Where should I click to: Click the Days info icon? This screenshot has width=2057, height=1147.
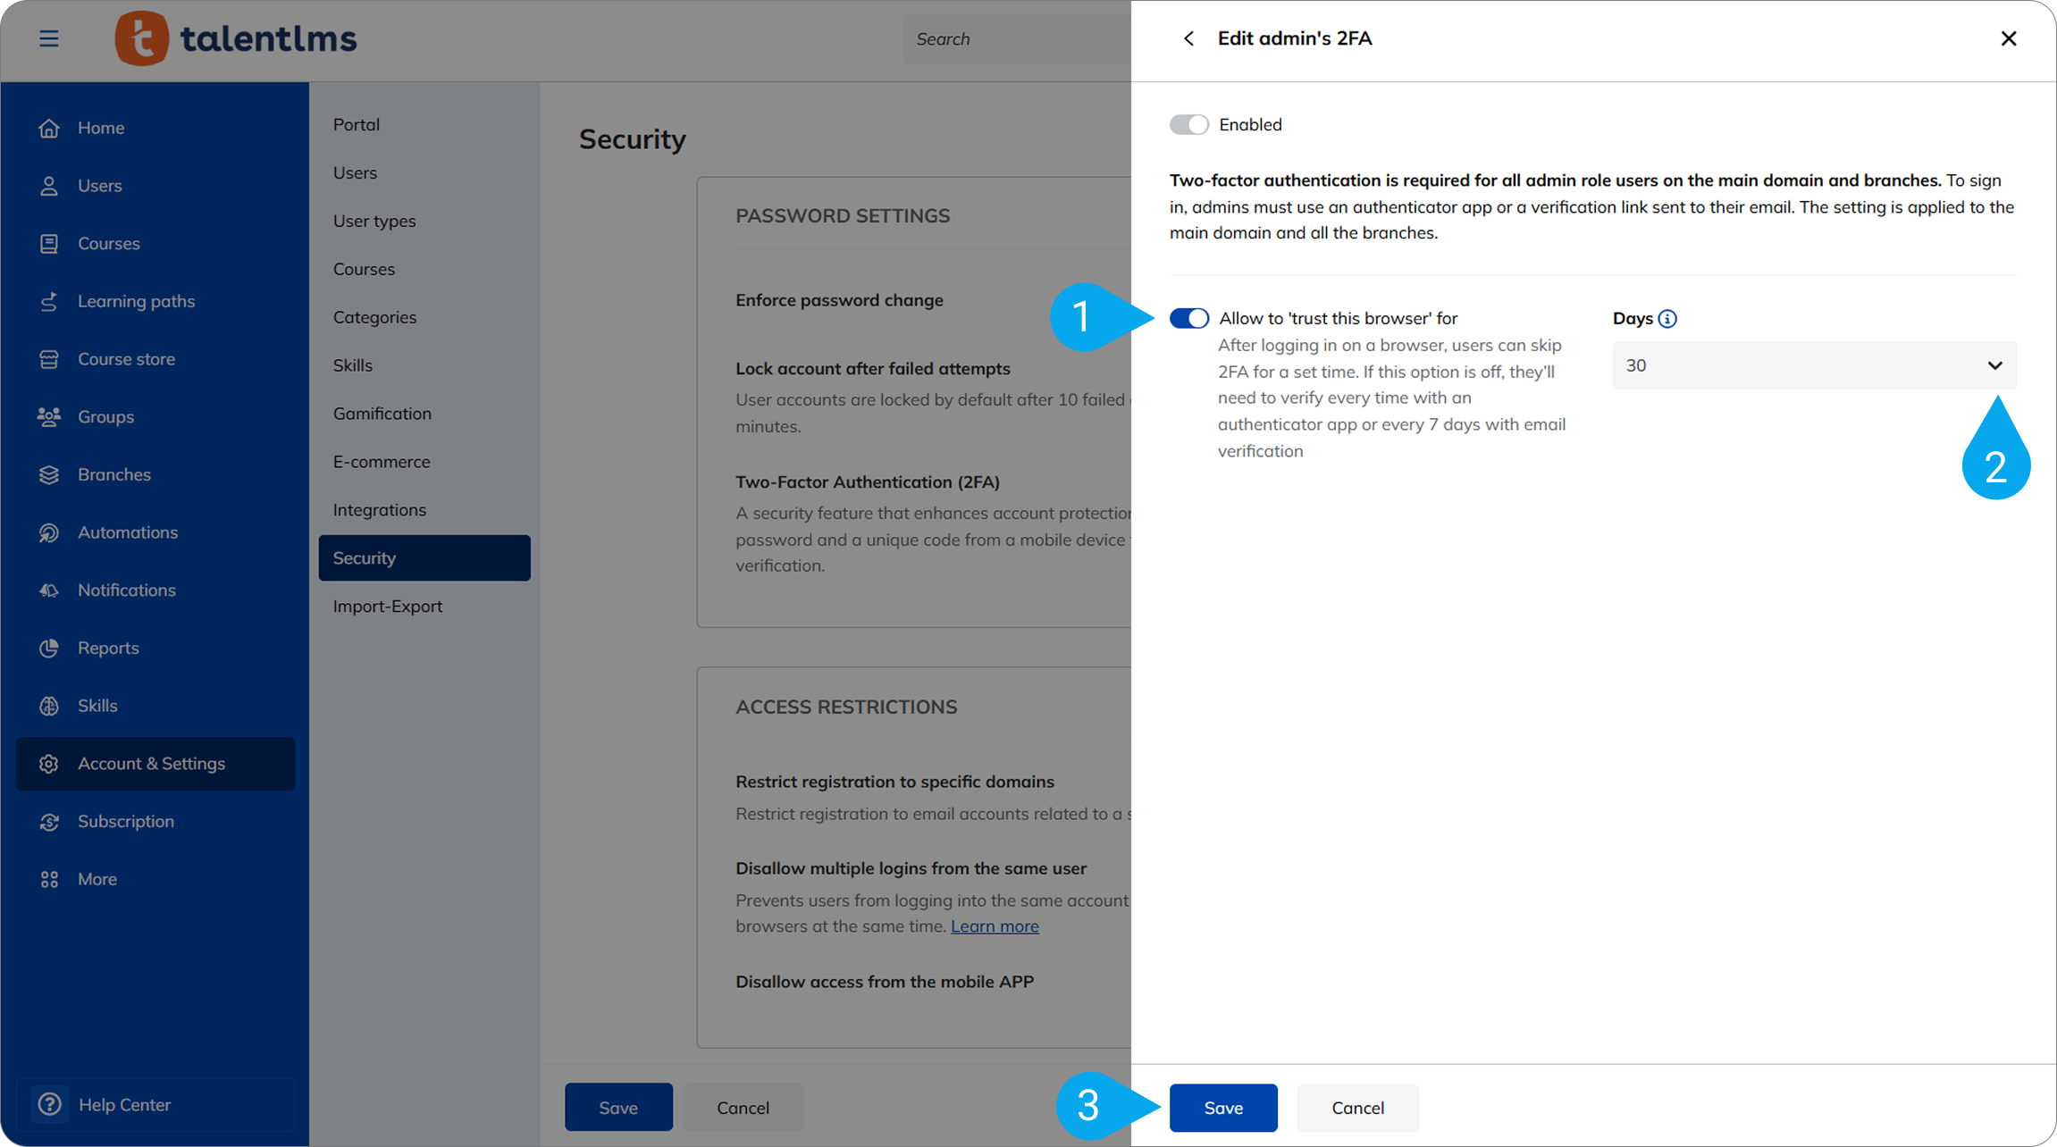click(x=1667, y=319)
